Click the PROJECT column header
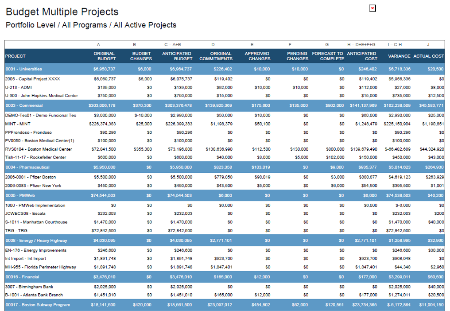Screen dimensions: 450x311 pos(15,56)
